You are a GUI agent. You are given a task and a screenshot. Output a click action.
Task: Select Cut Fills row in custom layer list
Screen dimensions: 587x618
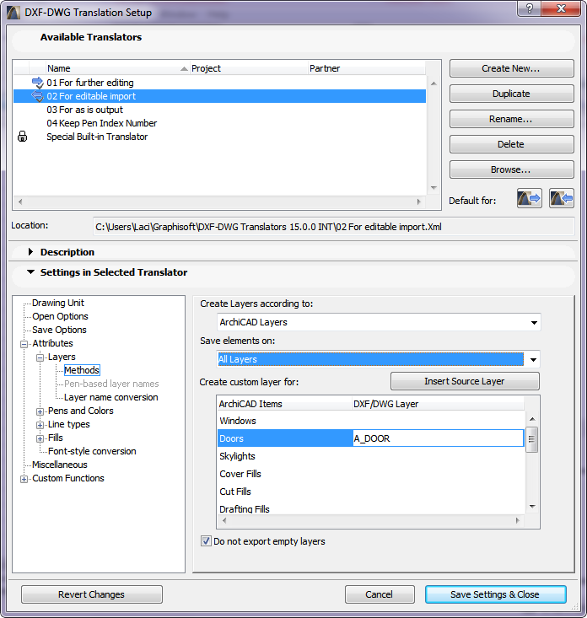371,492
